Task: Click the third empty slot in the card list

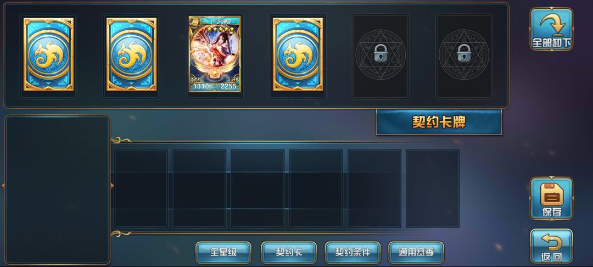Action: pos(258,188)
